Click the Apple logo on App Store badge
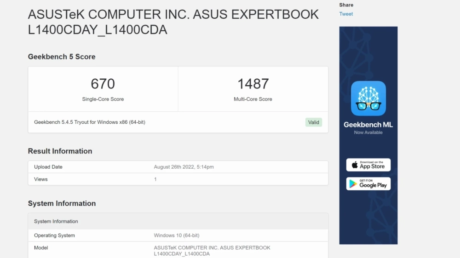 pos(355,165)
